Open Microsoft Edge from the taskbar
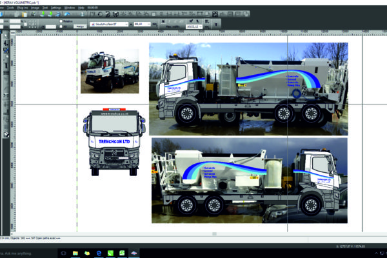This screenshot has height=258, width=387. (x=99, y=253)
